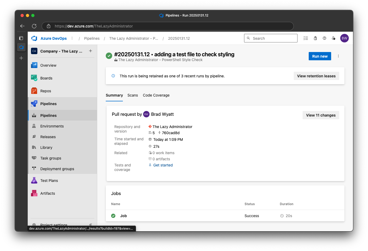Open Test Plans flask icon

[x=34, y=181]
